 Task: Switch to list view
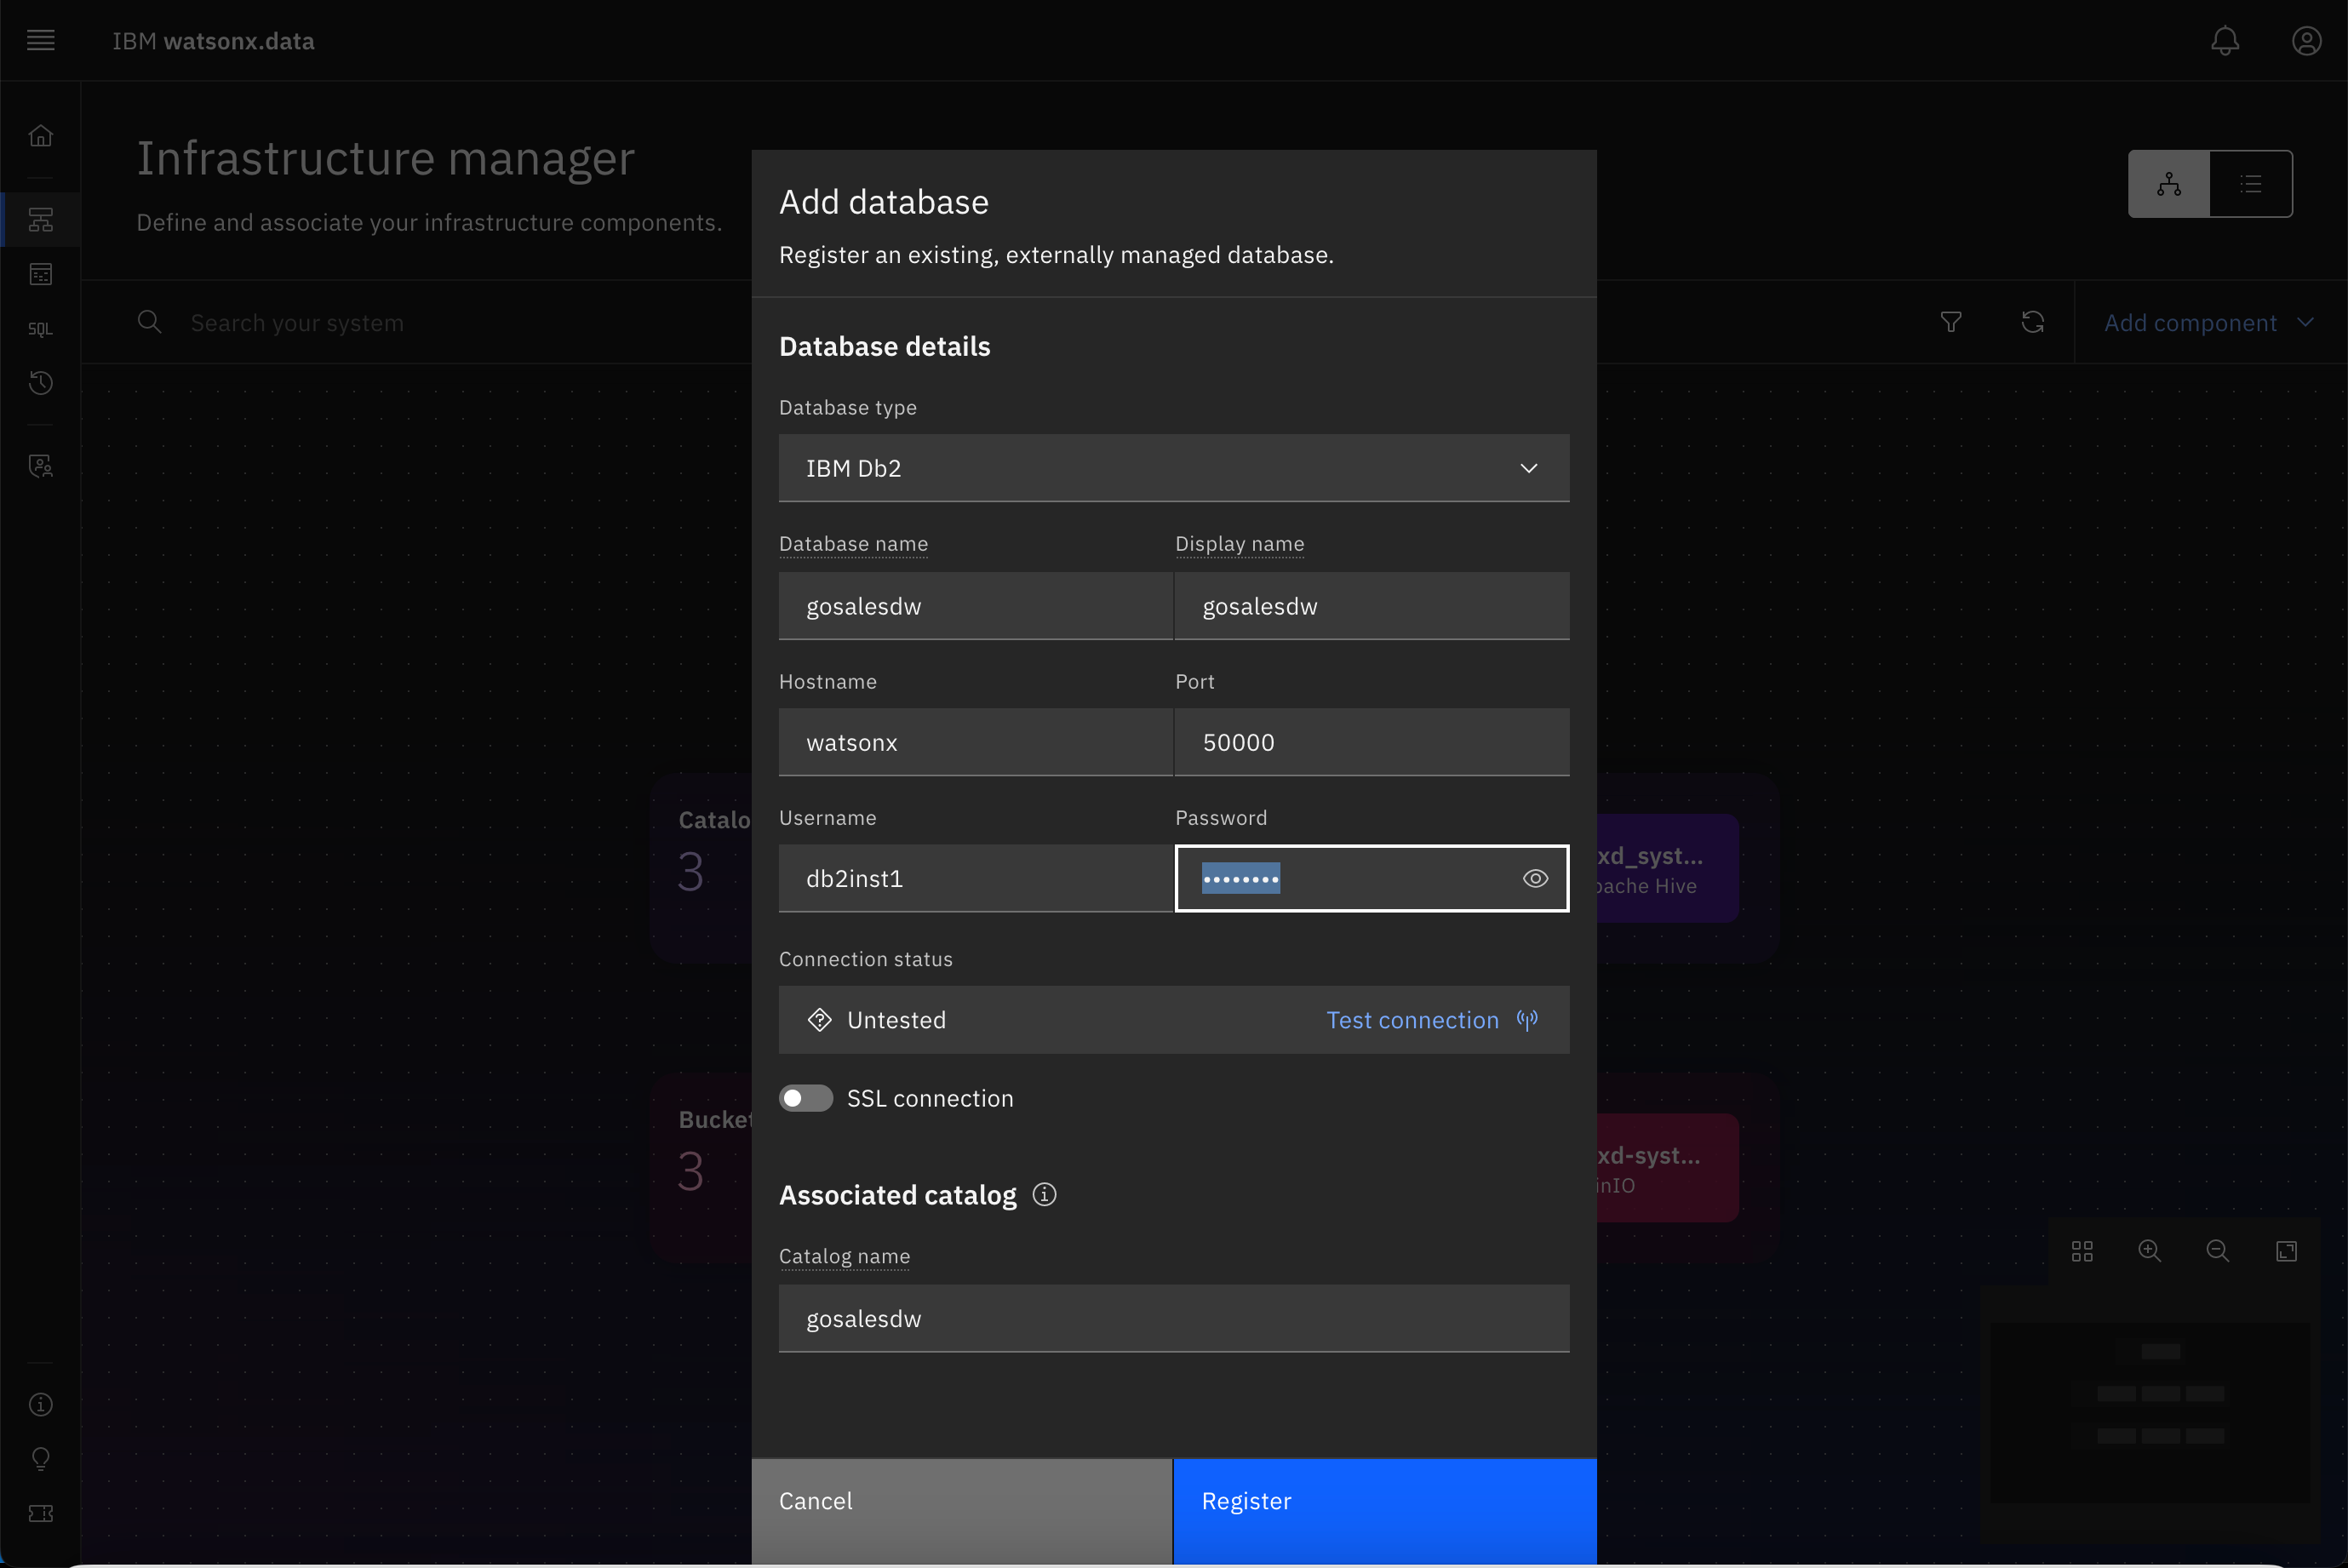[2251, 184]
